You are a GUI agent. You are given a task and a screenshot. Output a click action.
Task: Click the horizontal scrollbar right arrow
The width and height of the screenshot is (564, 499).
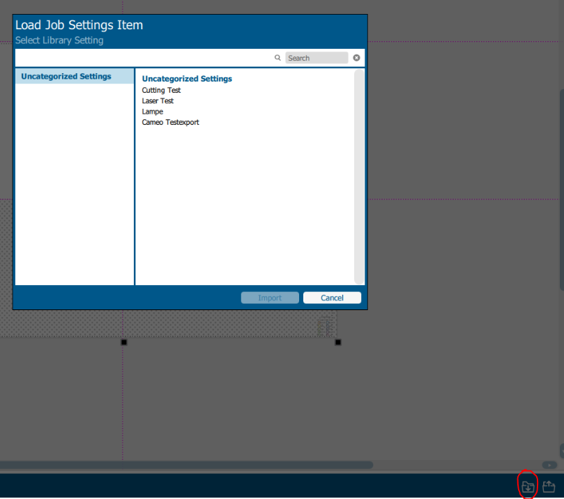coord(549,466)
